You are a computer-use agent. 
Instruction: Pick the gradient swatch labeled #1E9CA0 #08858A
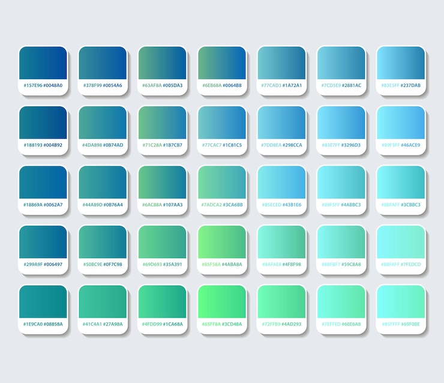[x=43, y=302]
